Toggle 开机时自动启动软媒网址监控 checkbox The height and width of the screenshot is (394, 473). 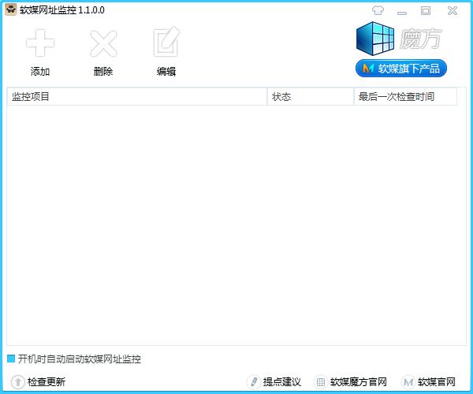pos(11,359)
